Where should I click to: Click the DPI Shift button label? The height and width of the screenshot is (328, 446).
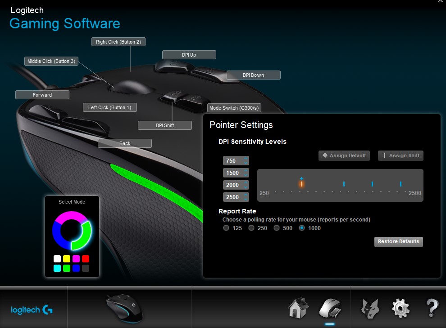pyautogui.click(x=165, y=125)
